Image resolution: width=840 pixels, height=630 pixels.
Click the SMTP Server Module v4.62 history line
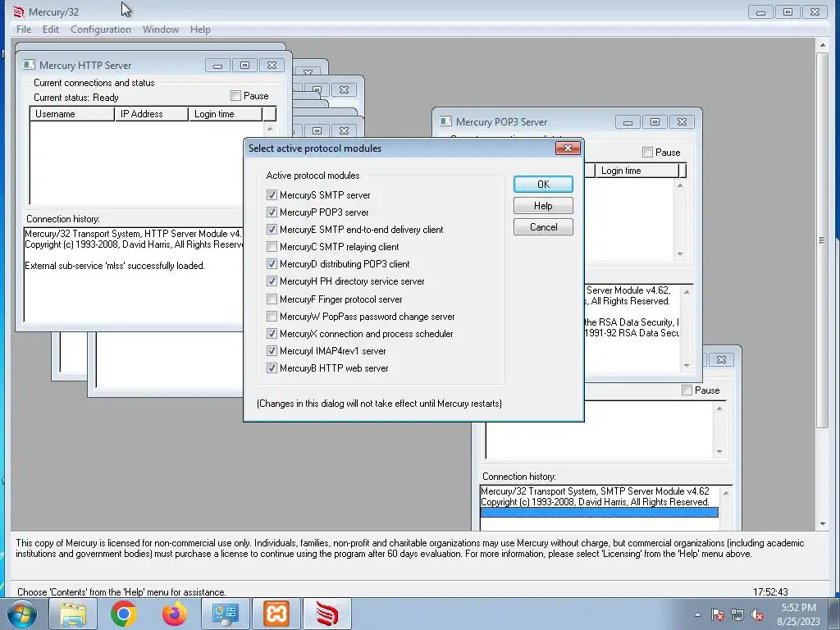pos(595,491)
